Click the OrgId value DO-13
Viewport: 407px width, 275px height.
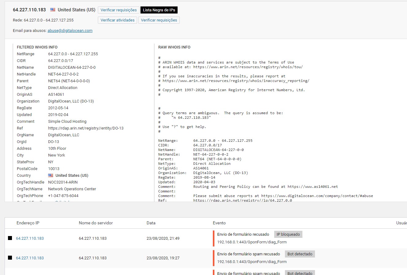point(54,142)
